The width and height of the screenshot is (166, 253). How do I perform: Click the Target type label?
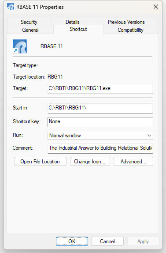click(25, 65)
